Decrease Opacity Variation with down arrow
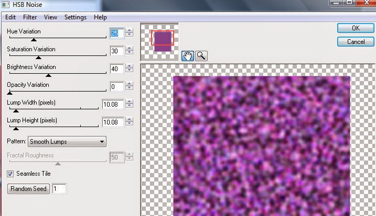The height and width of the screenshot is (216, 376). coord(129,88)
